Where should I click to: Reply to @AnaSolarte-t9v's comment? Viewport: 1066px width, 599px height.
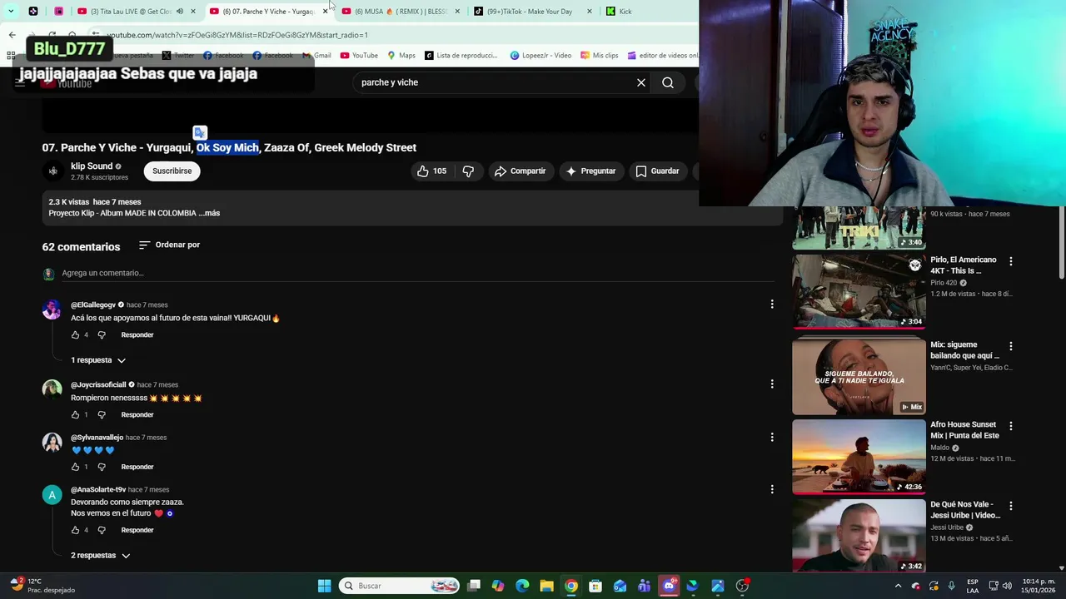point(137,530)
